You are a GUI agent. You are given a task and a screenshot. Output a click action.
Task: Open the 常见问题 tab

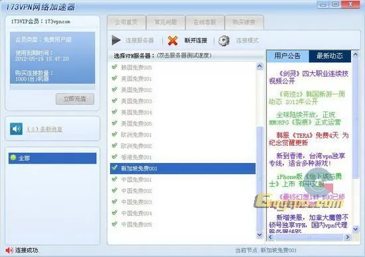(165, 23)
